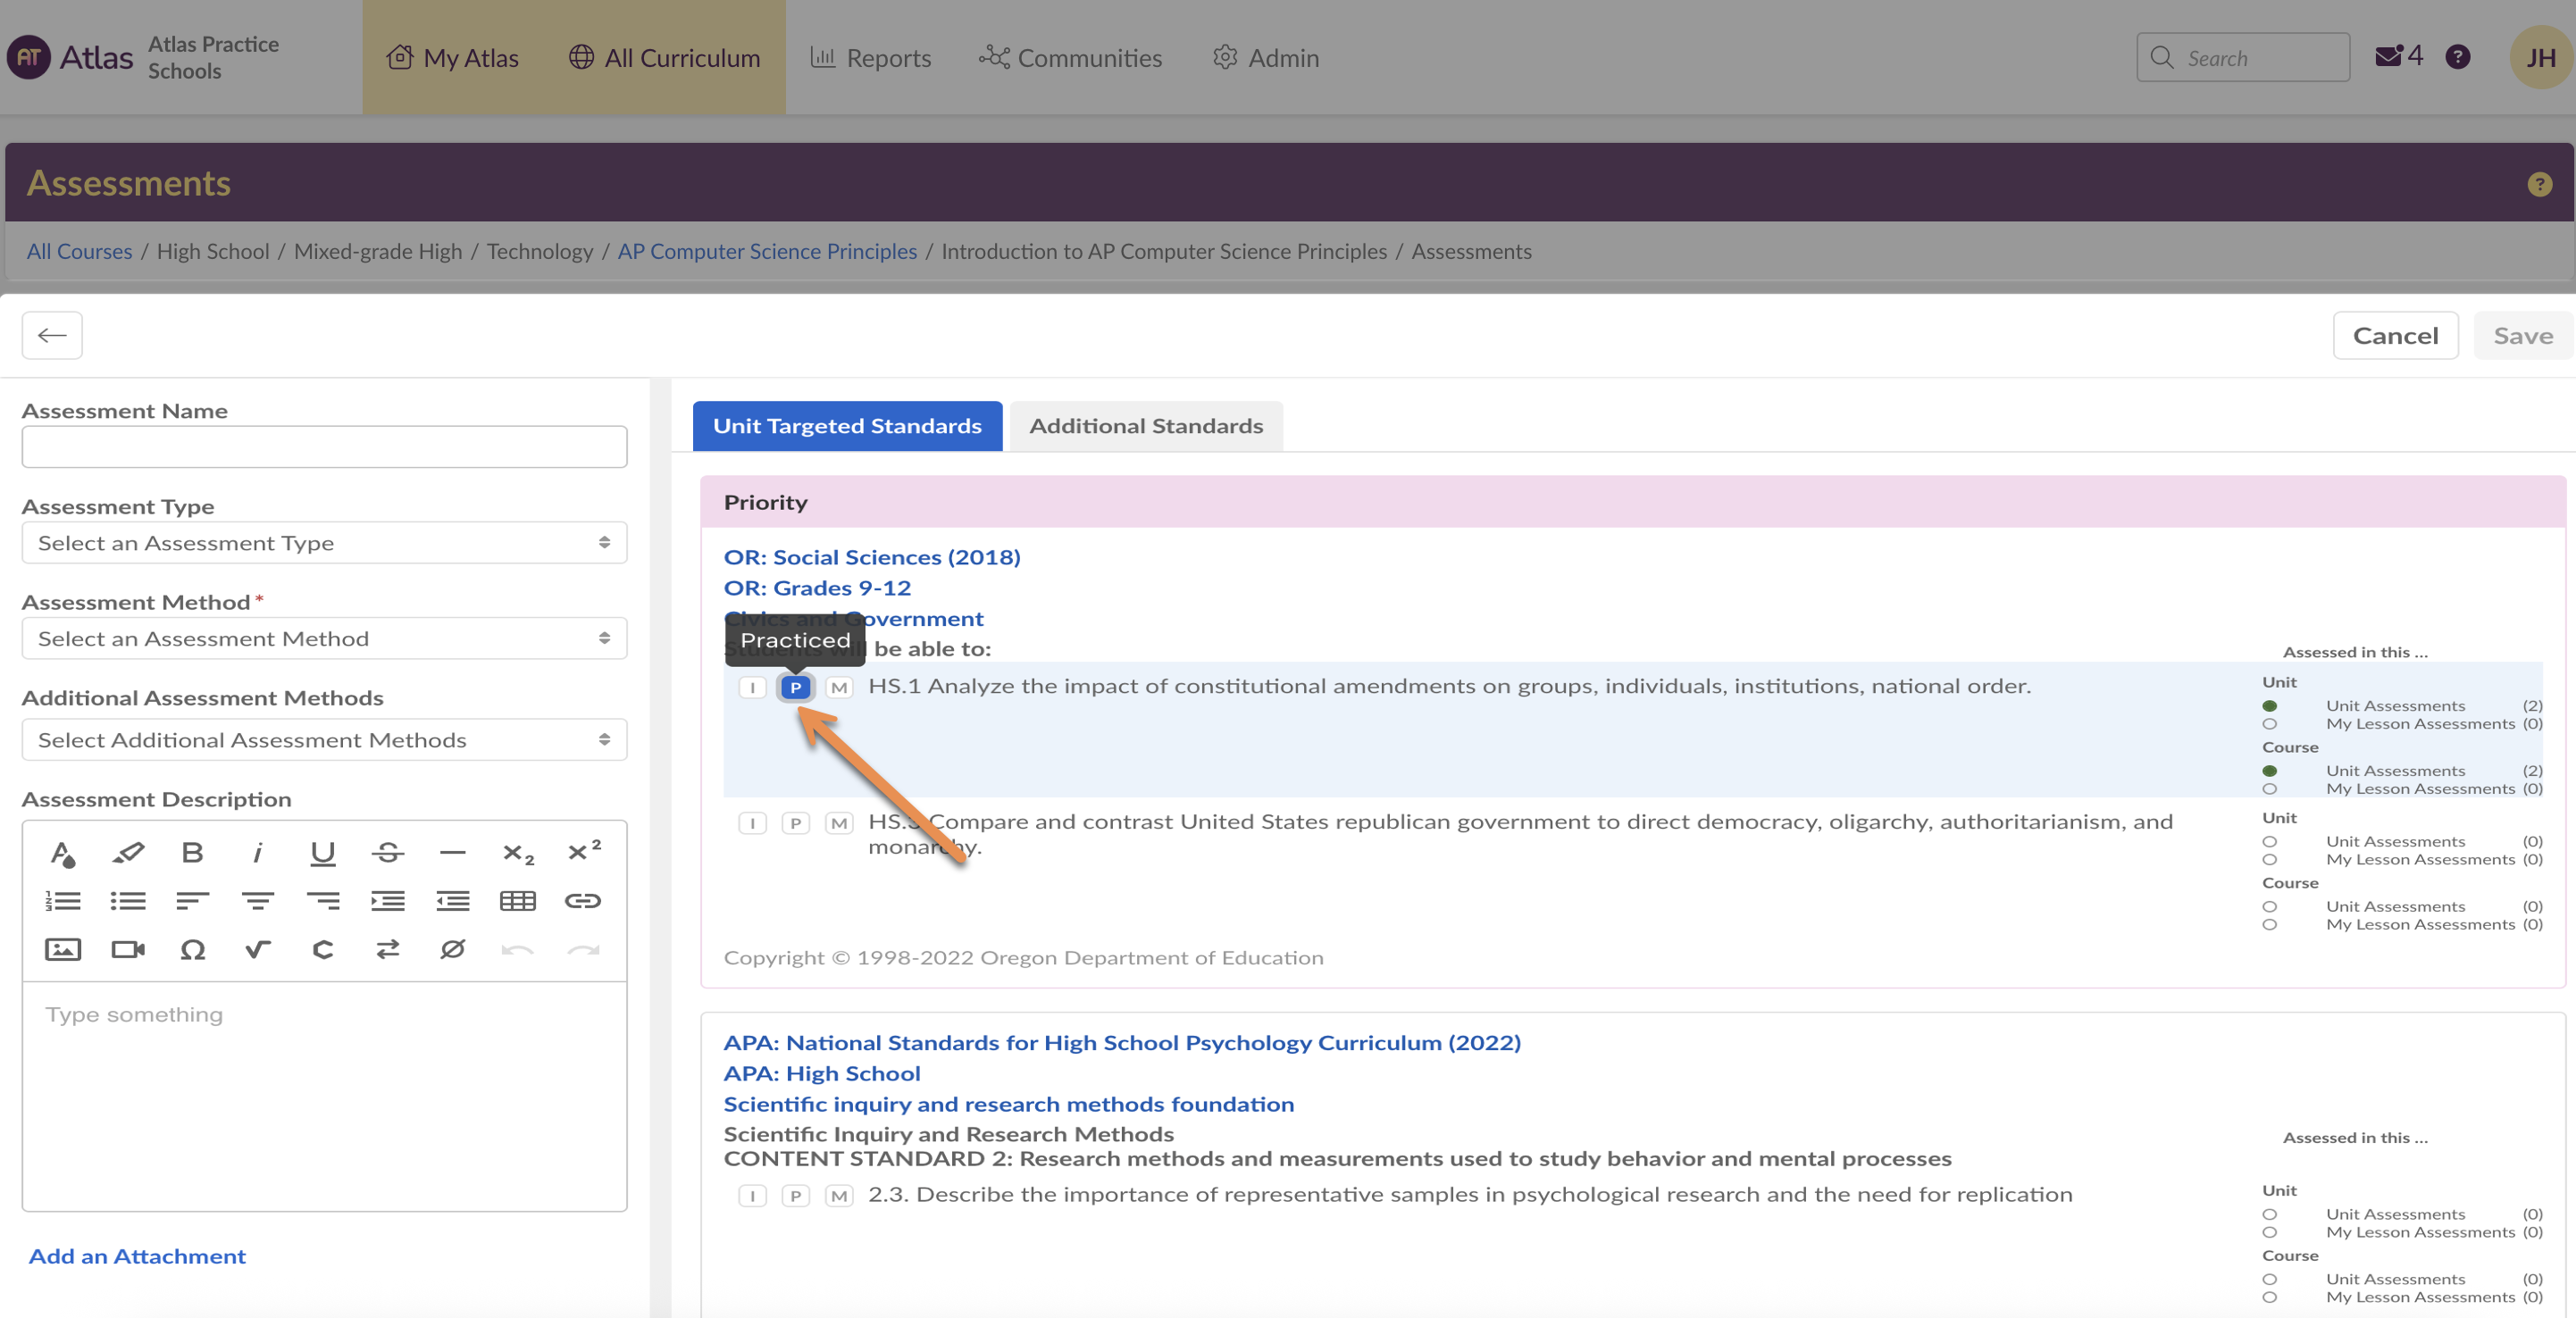Image resolution: width=2576 pixels, height=1318 pixels.
Task: Click the Insert Video icon
Action: pyautogui.click(x=127, y=949)
